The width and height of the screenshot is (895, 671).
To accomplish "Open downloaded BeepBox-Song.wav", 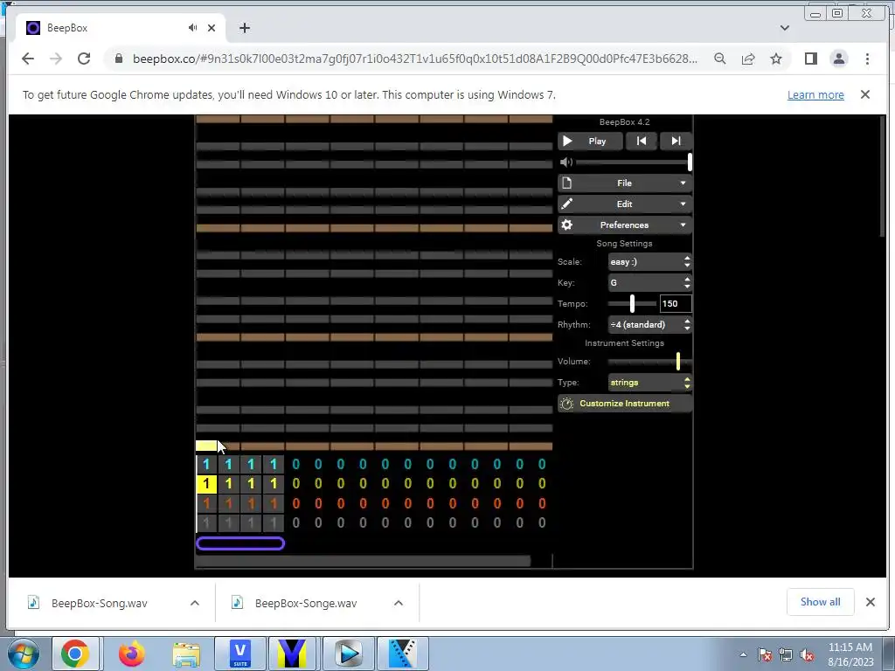I will pyautogui.click(x=100, y=603).
